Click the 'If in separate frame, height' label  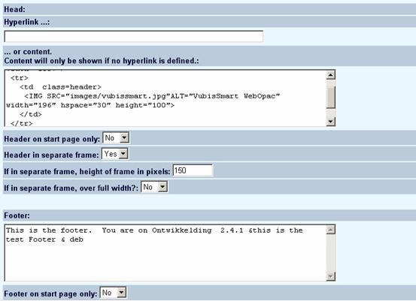pos(87,172)
